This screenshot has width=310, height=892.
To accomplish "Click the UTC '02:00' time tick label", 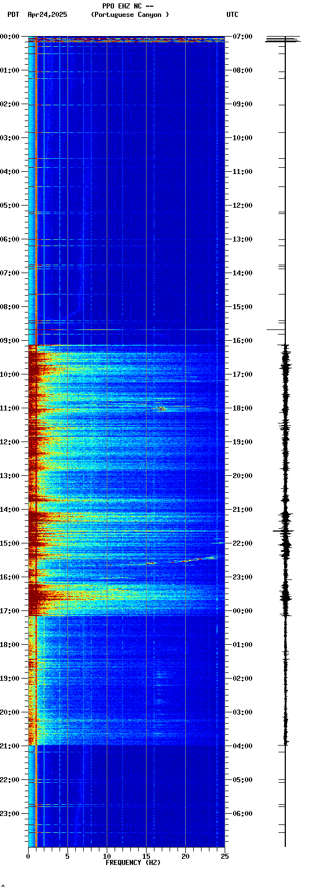I will click(243, 679).
